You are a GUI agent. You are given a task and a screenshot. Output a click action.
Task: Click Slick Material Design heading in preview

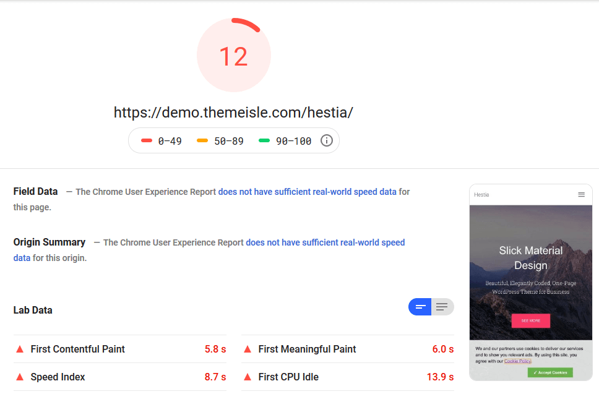[530, 258]
